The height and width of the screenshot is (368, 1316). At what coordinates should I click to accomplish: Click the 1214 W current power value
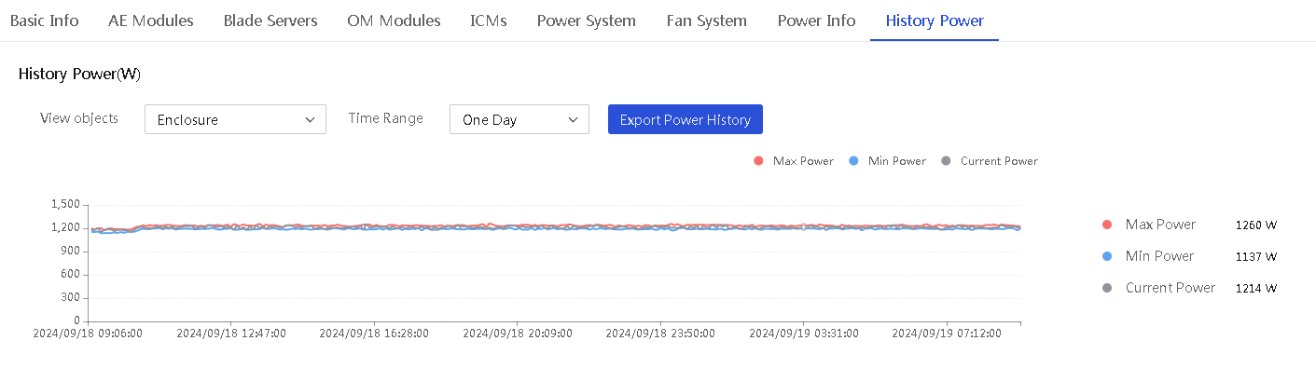tap(1255, 289)
